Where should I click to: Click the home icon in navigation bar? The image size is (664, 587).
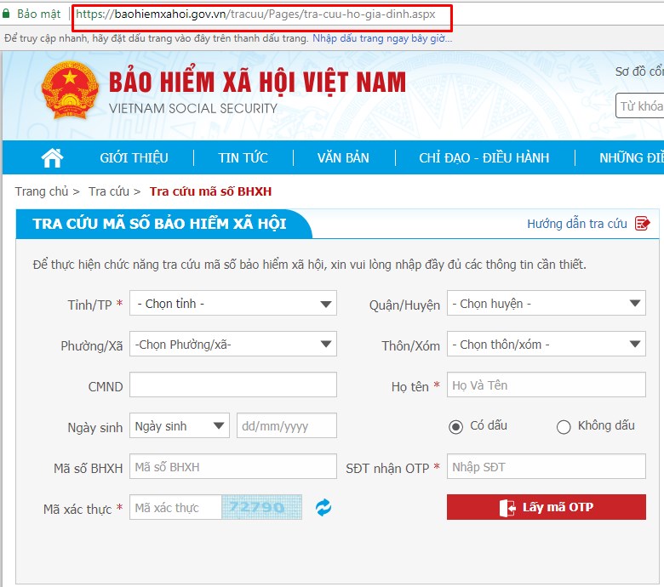click(52, 158)
